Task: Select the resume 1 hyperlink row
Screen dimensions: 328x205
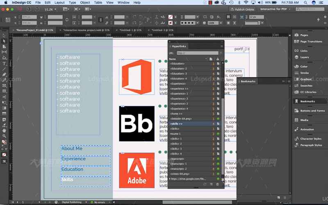Action: (194, 134)
